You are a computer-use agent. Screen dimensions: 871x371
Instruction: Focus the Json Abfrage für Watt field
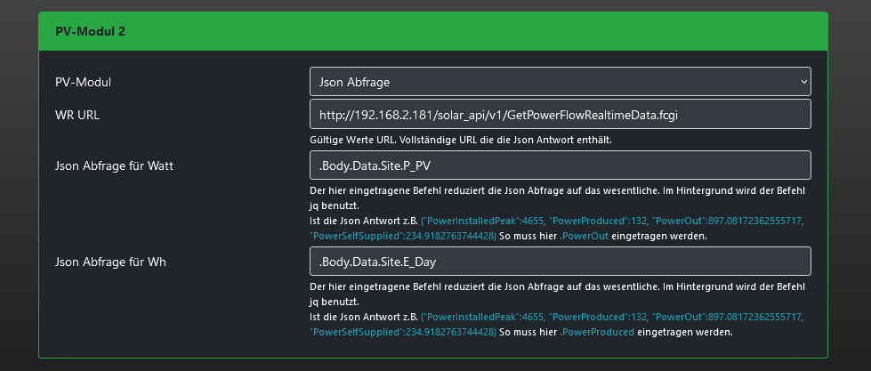pos(561,165)
